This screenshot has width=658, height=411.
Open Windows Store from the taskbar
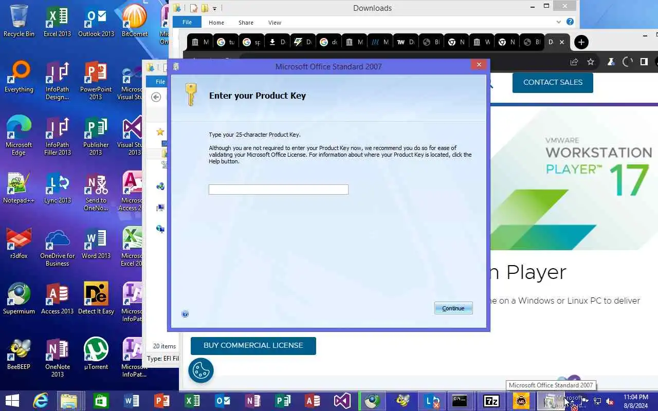101,400
